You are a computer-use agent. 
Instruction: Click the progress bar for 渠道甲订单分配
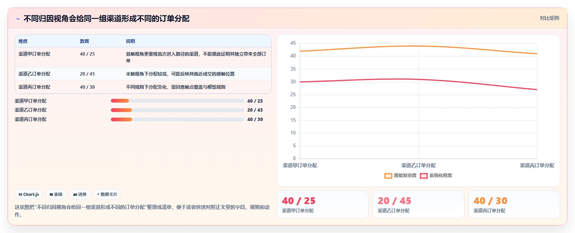point(178,101)
